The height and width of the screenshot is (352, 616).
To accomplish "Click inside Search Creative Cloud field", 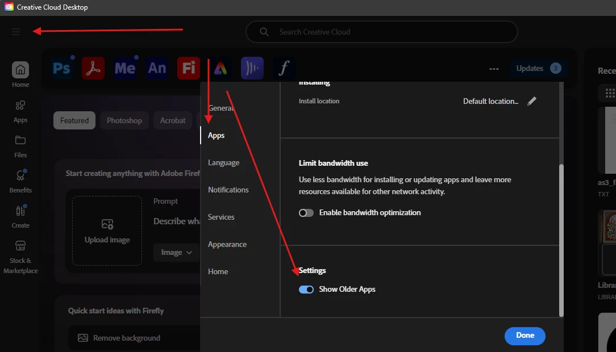I will click(x=381, y=32).
